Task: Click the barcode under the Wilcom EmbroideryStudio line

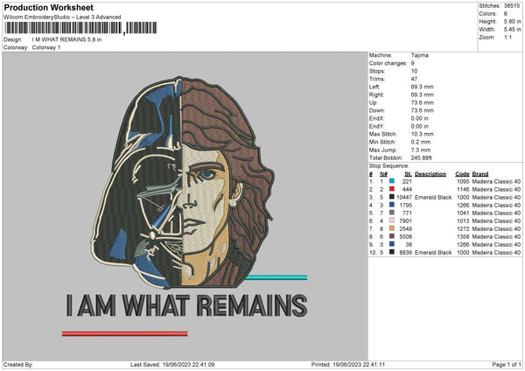Action: point(63,29)
